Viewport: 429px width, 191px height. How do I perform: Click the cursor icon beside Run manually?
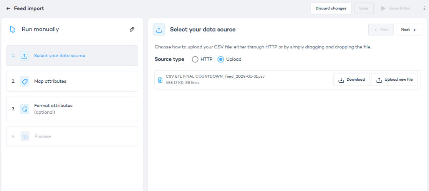[13, 29]
